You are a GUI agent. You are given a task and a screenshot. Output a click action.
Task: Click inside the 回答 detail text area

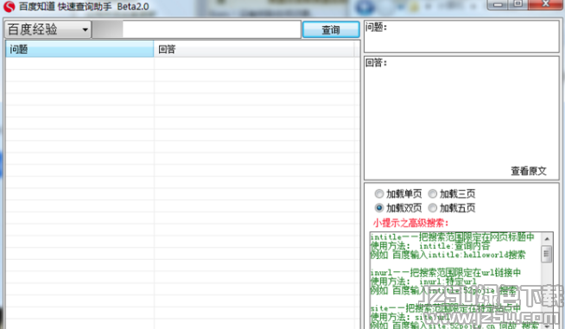coord(461,118)
